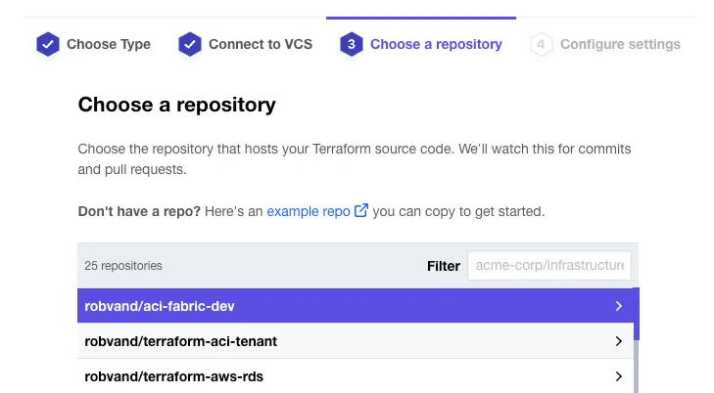This screenshot has width=714, height=393.
Task: Open the example repo link
Action: pos(308,211)
